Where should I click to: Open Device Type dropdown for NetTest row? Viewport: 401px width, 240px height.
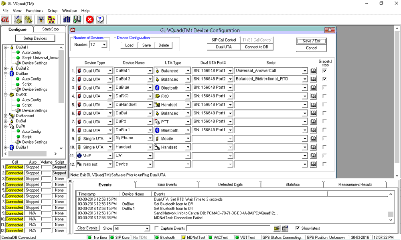coord(110,164)
